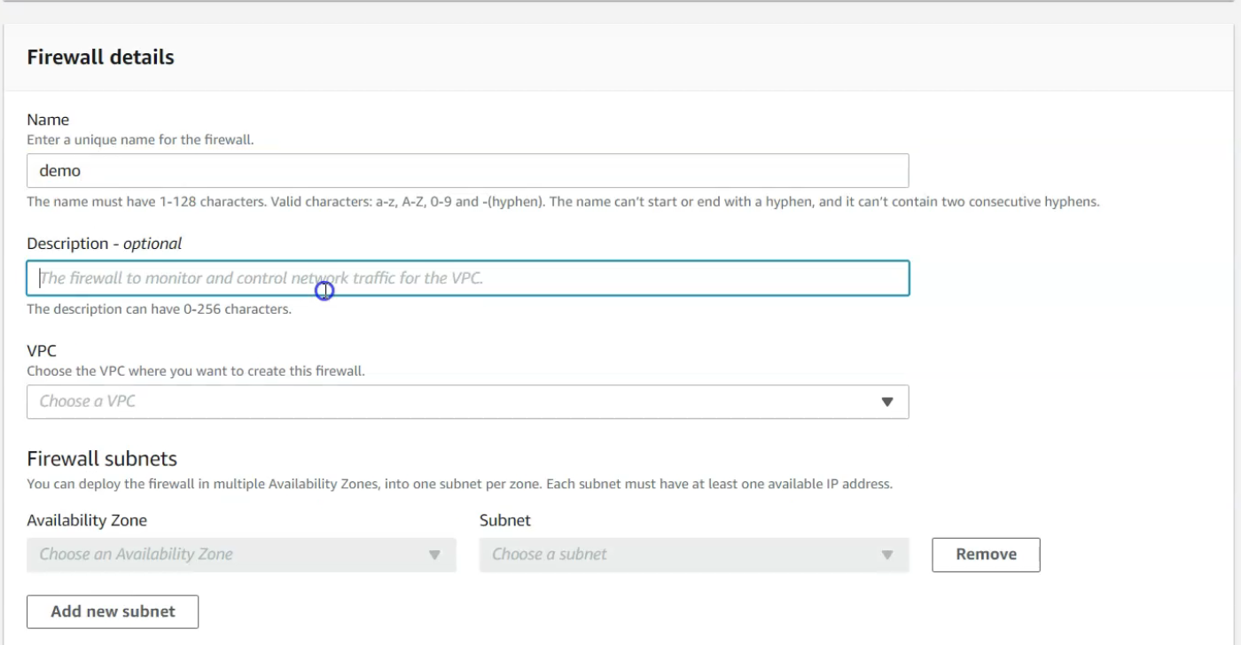Click the Add new subnet button
Image resolution: width=1241 pixels, height=645 pixels.
(x=113, y=611)
